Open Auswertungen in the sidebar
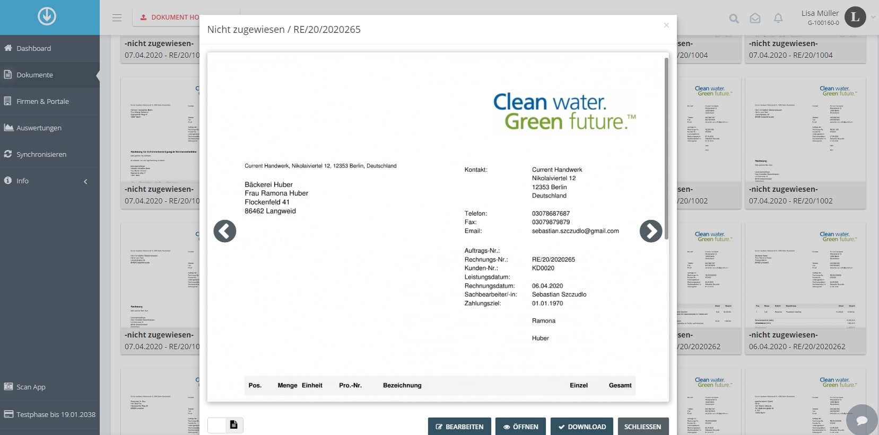 pos(50,128)
